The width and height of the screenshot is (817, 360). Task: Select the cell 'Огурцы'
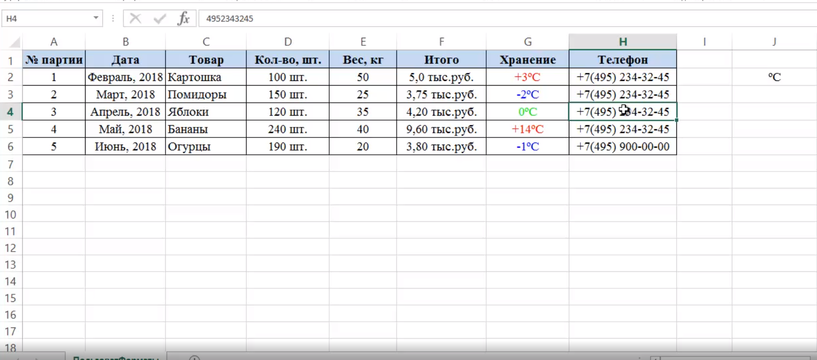(x=206, y=146)
